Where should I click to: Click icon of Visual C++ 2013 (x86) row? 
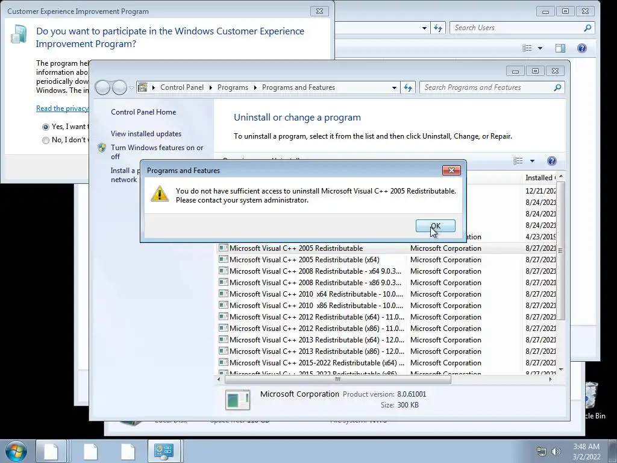(224, 350)
